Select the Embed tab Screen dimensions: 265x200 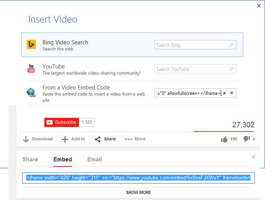(62, 159)
